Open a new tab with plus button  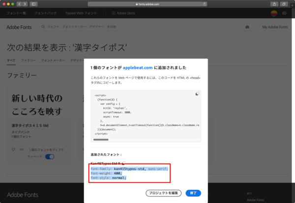point(293,5)
